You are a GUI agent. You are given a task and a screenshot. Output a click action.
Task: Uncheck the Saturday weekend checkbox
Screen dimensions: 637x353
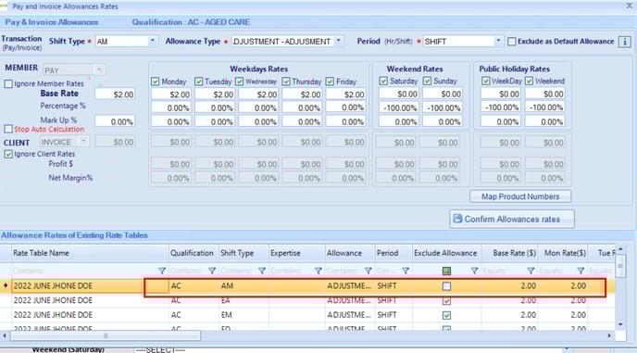coord(383,81)
